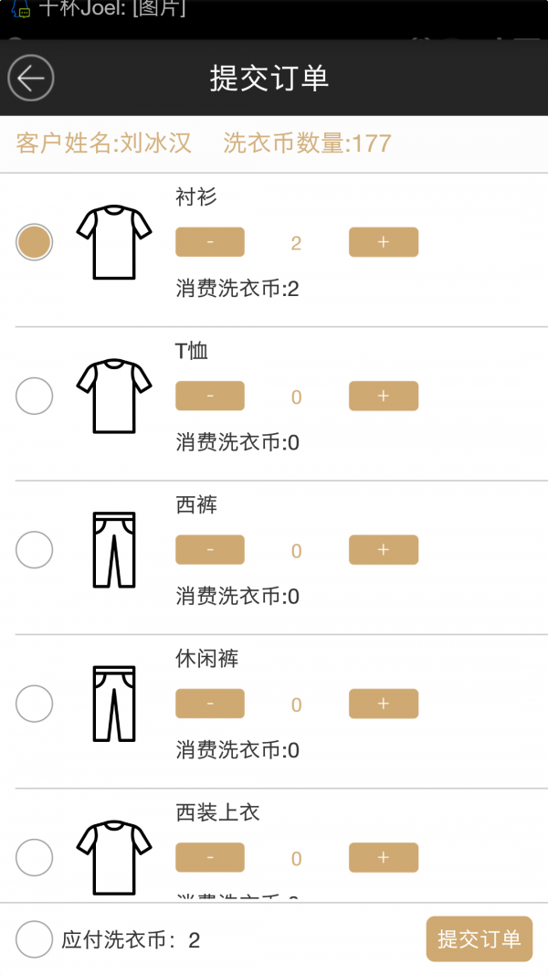Decrease 西裤 quantity with minus button
The height and width of the screenshot is (975, 548).
click(x=209, y=549)
